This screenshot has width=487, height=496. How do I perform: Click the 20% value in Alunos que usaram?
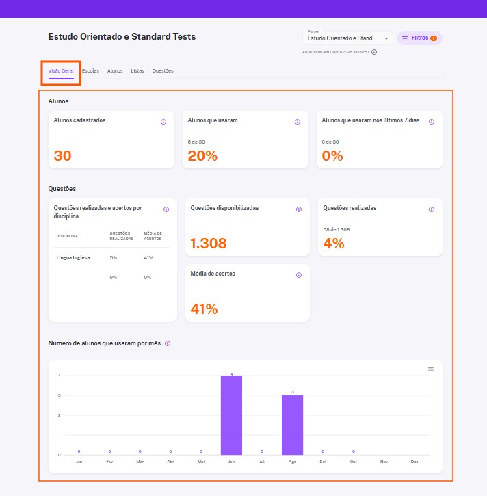[202, 155]
